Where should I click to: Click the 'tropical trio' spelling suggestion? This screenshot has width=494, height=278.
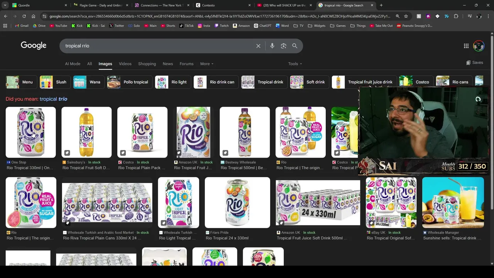(53, 99)
